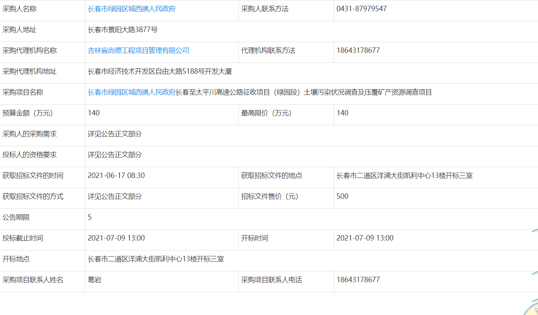Select 18643178677 beside 采购项目联系人电话

click(x=358, y=280)
